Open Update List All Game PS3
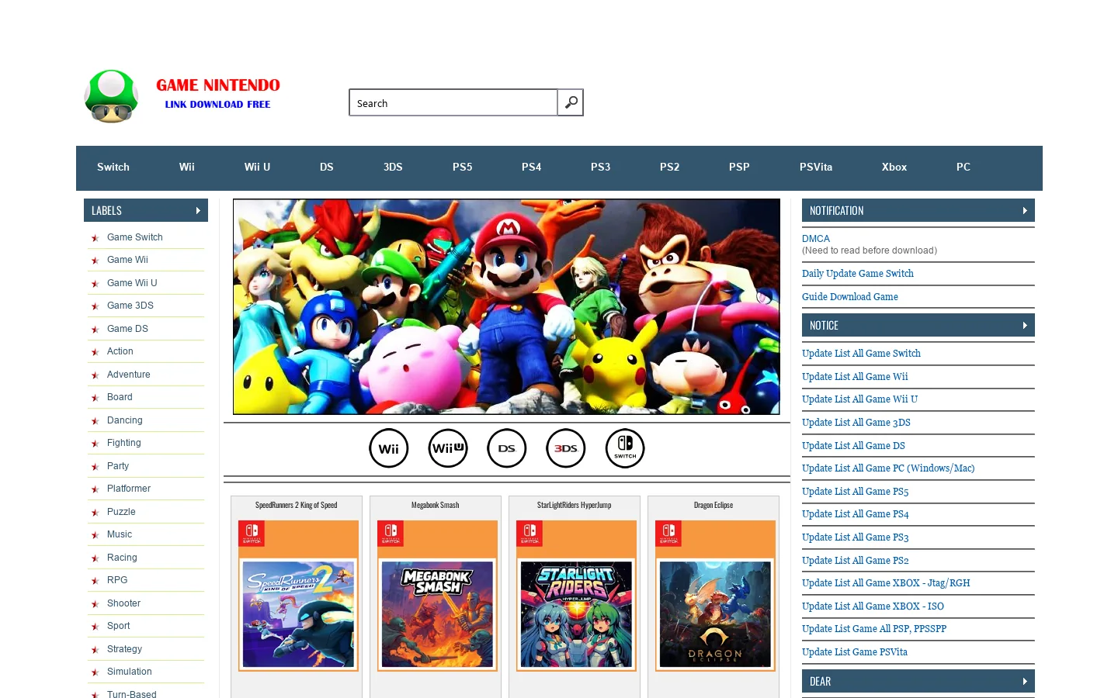The height and width of the screenshot is (698, 1118). (856, 537)
